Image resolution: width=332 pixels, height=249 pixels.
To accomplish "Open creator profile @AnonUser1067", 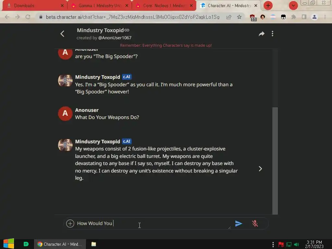I will [x=115, y=38].
